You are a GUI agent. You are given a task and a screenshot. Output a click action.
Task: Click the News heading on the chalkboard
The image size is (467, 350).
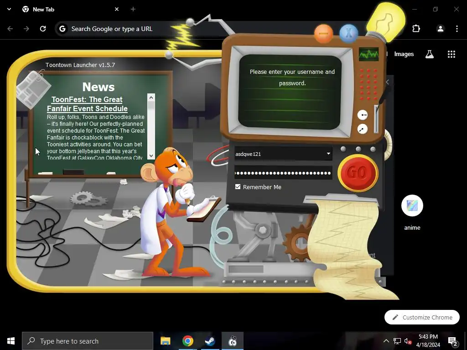coord(99,87)
